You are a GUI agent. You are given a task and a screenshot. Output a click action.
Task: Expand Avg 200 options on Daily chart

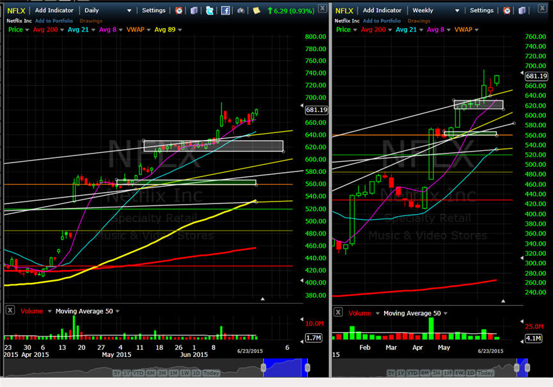(62, 30)
